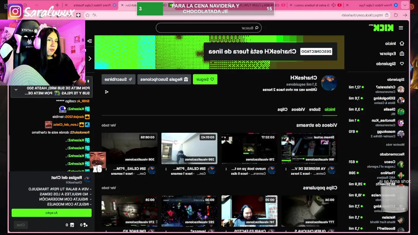Select the Clips channel tab
418x235 pixels.
point(282,109)
